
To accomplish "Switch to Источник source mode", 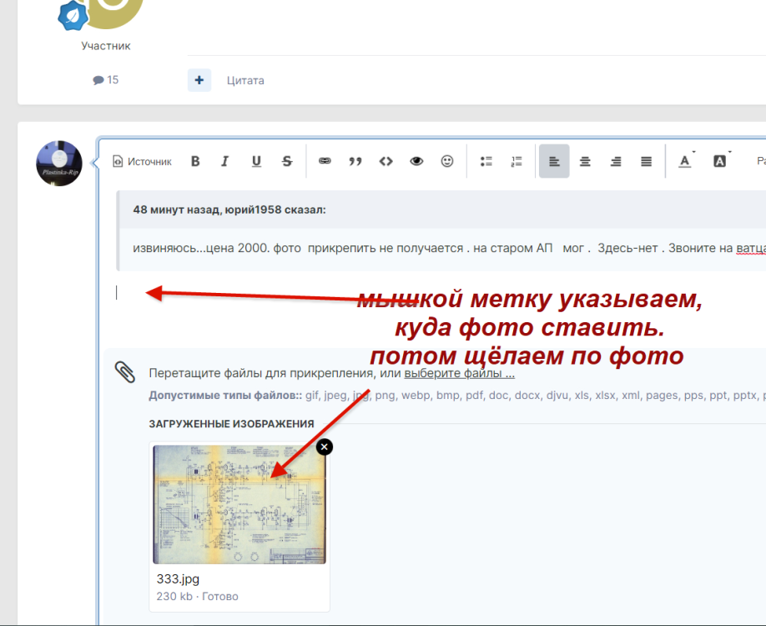I will pyautogui.click(x=143, y=162).
